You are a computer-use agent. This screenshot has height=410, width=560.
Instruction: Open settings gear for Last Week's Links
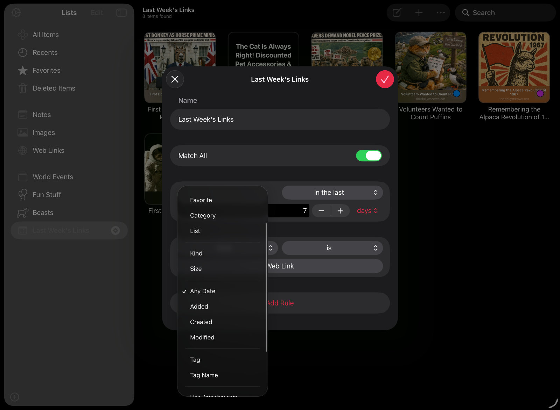coord(115,230)
